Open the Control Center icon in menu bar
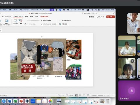The width and height of the screenshot is (140, 105). 99,10
